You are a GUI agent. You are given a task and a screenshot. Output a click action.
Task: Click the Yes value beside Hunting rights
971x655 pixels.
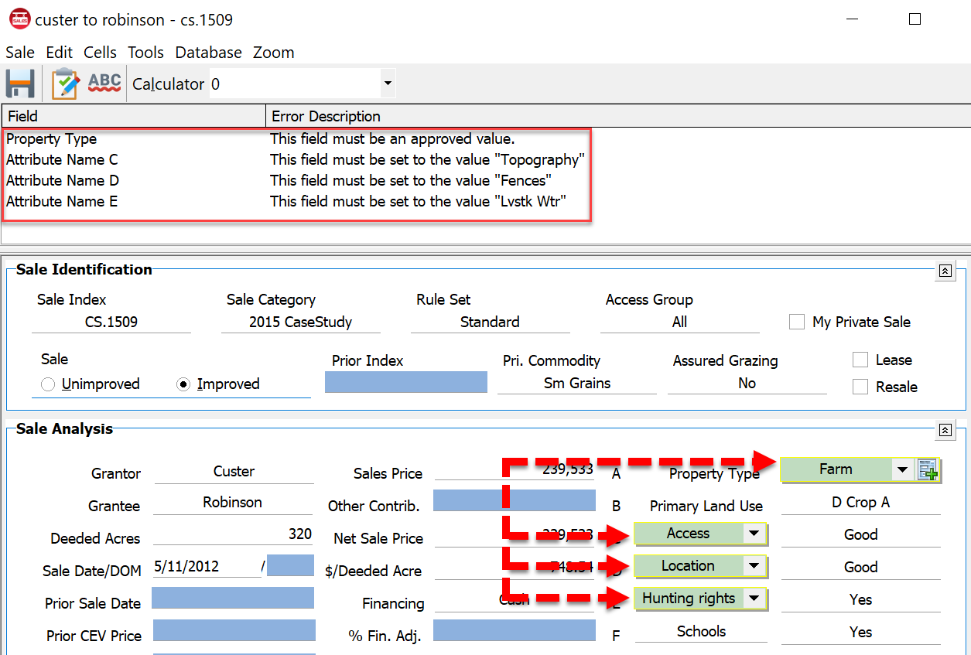861,600
